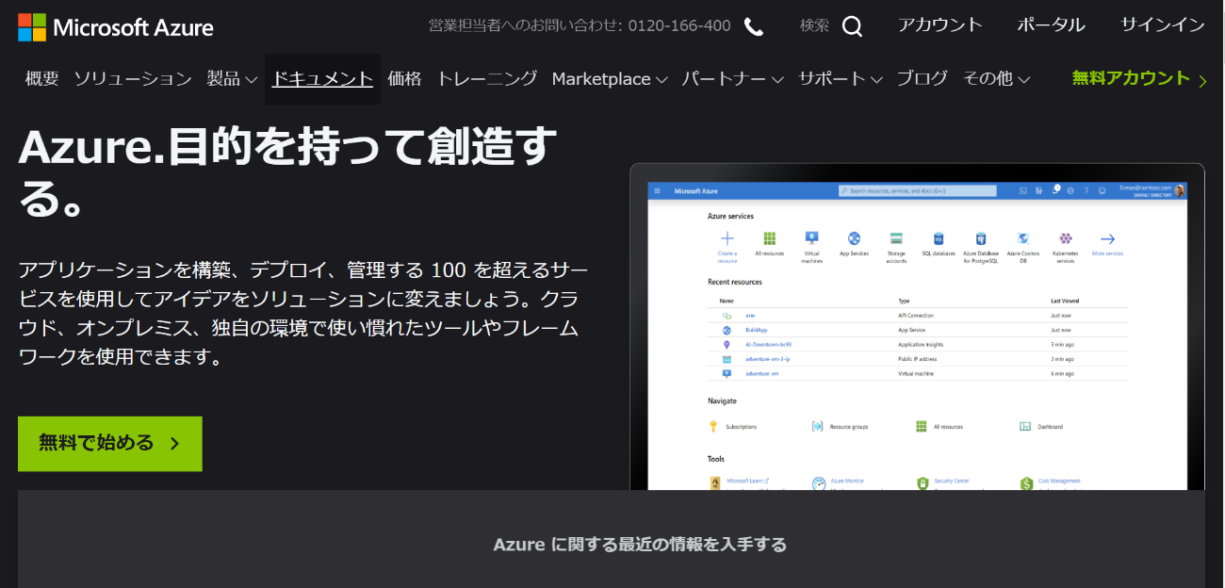Click the Azure portal screenshot image
The image size is (1225, 588).
pyautogui.click(x=917, y=327)
